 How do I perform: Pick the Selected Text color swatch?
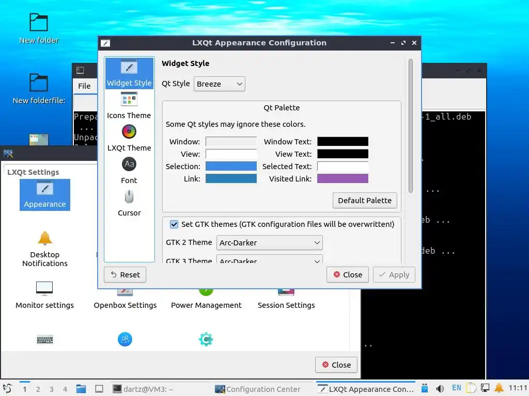pos(343,167)
